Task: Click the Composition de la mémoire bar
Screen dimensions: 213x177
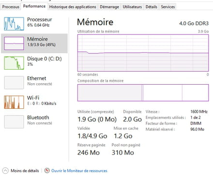Action: (143, 93)
